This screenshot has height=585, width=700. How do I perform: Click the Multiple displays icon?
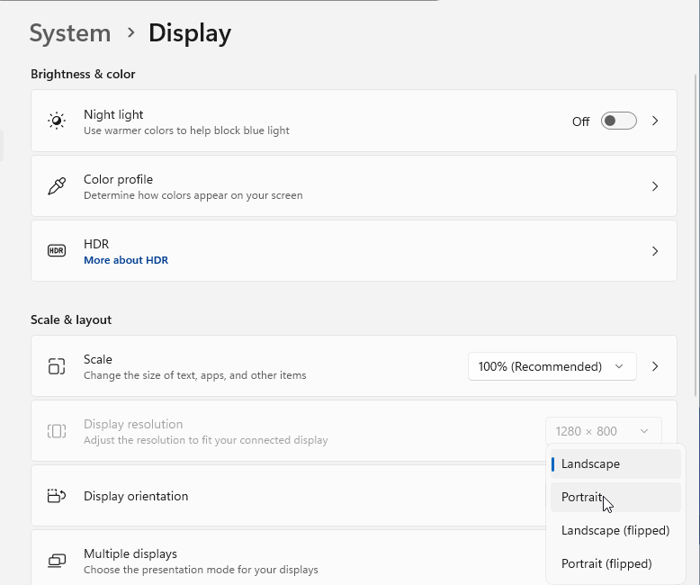coord(57,561)
